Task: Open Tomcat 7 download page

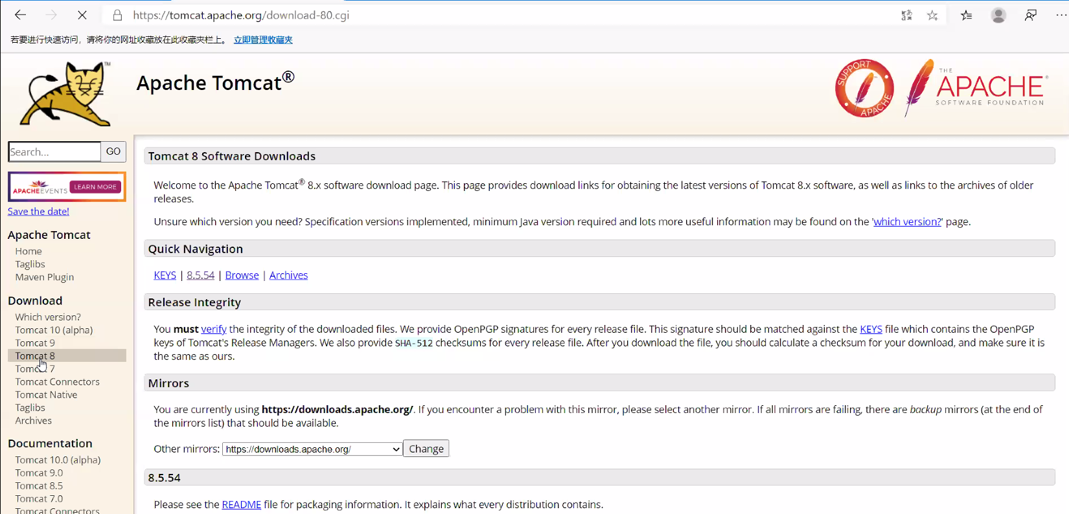Action: click(35, 369)
